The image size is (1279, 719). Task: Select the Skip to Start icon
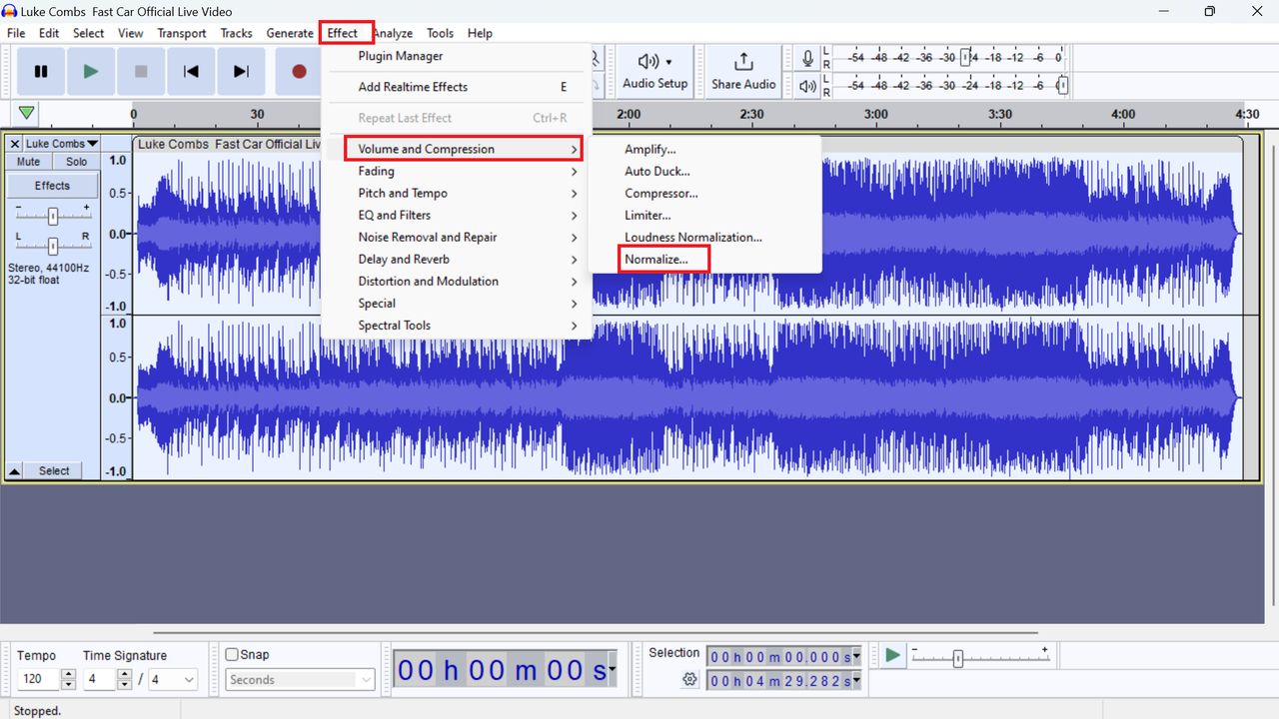click(191, 71)
